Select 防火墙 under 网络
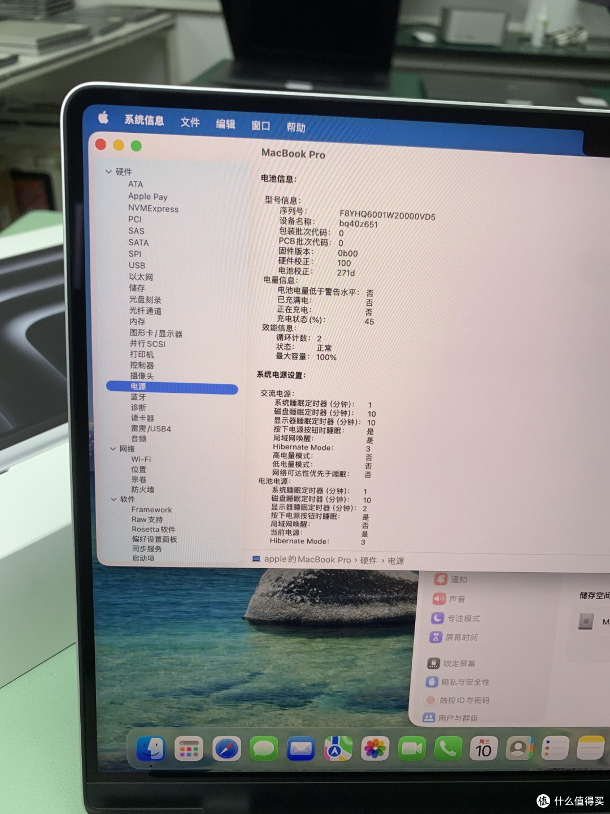The width and height of the screenshot is (610, 814). click(143, 490)
